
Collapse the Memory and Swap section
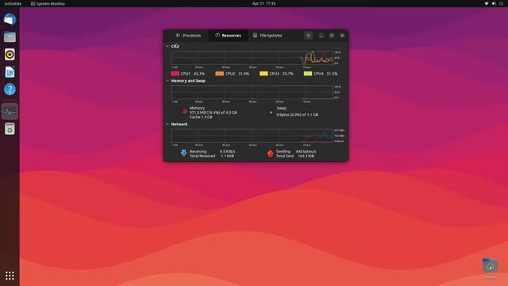pos(167,81)
